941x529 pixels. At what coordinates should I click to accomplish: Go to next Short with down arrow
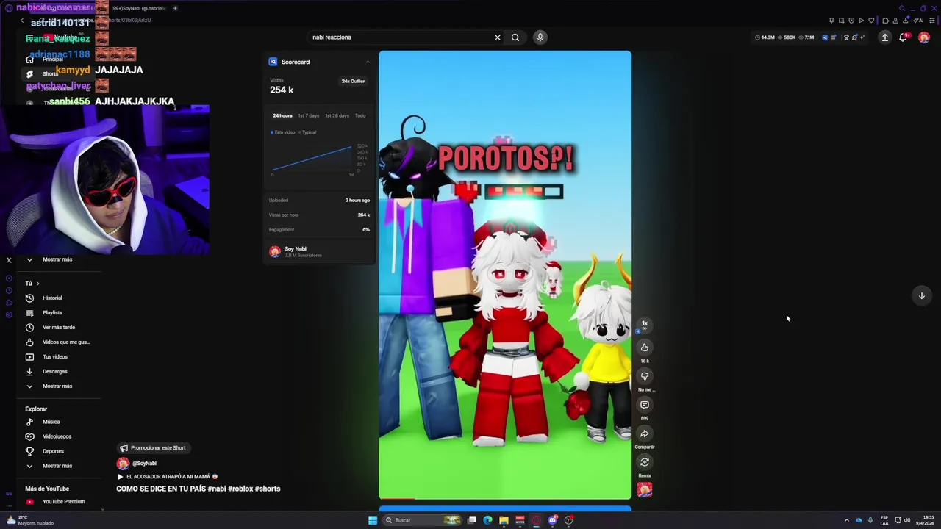(x=921, y=295)
